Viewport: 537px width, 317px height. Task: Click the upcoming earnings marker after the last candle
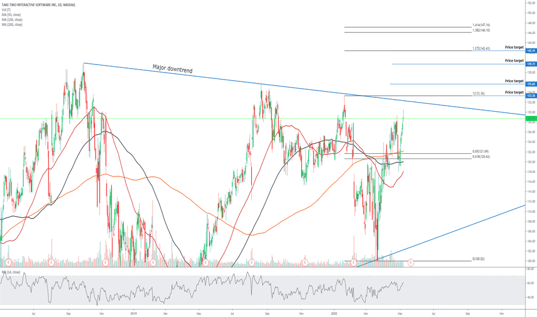(411, 263)
